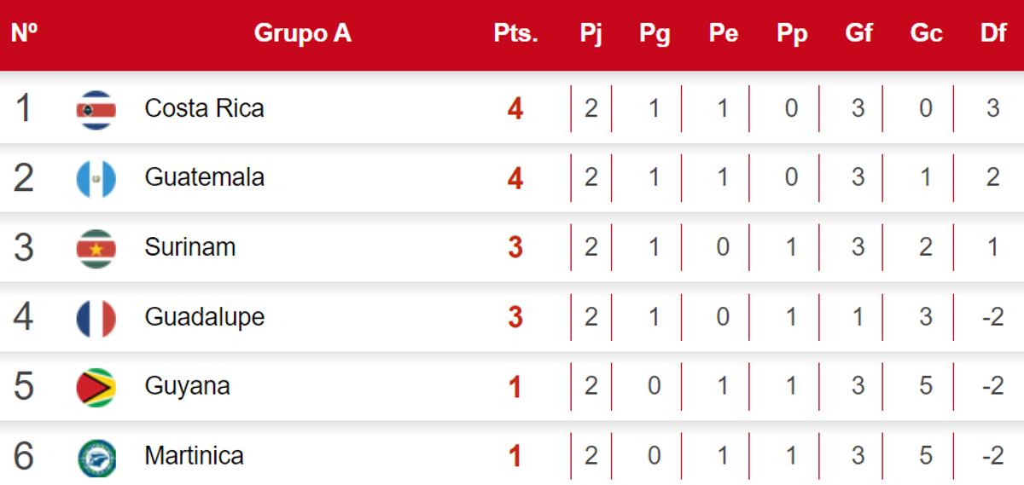The image size is (1024, 485).
Task: Click the Guyana team name
Action: 187,386
